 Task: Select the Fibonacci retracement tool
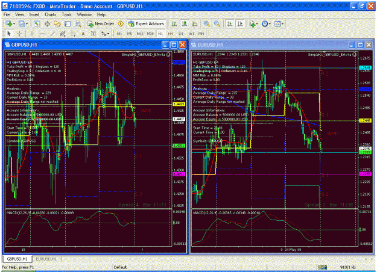point(73,34)
